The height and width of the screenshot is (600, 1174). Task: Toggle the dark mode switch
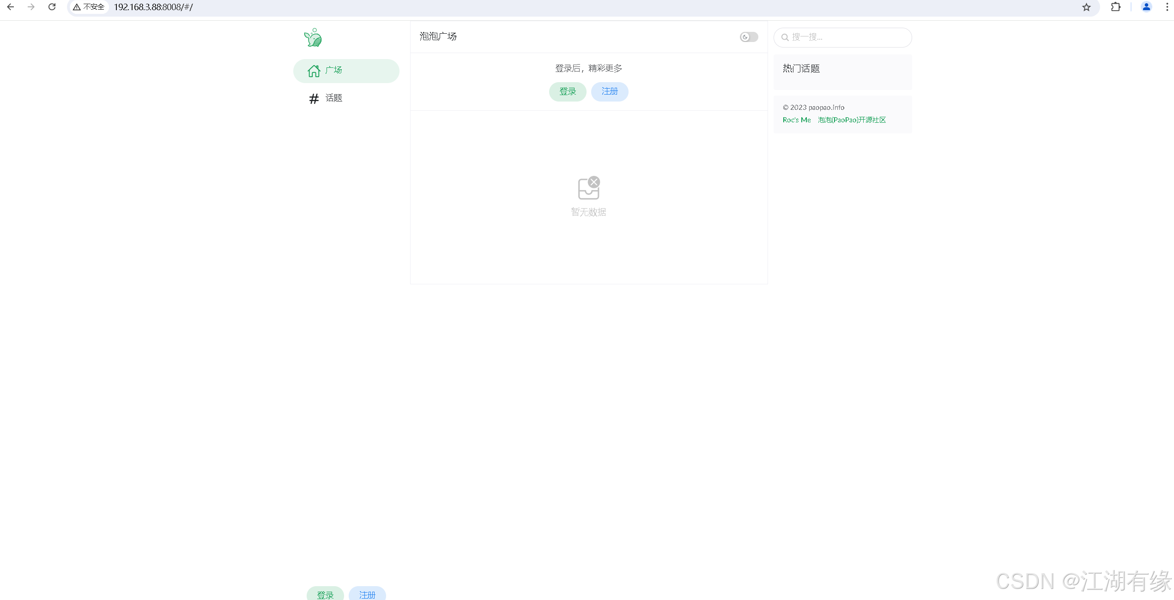(748, 37)
